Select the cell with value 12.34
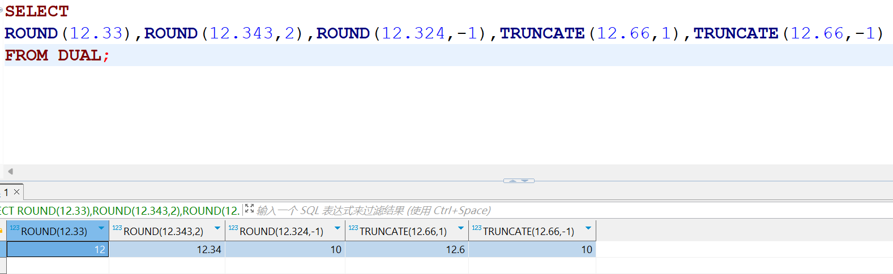 [167, 250]
